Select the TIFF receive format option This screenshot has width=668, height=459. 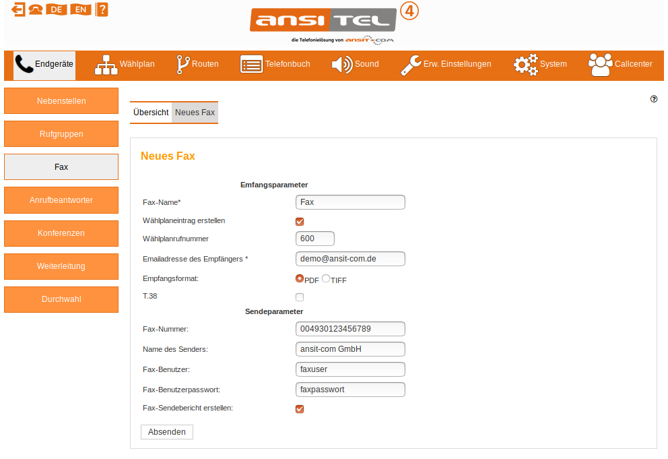coord(326,278)
